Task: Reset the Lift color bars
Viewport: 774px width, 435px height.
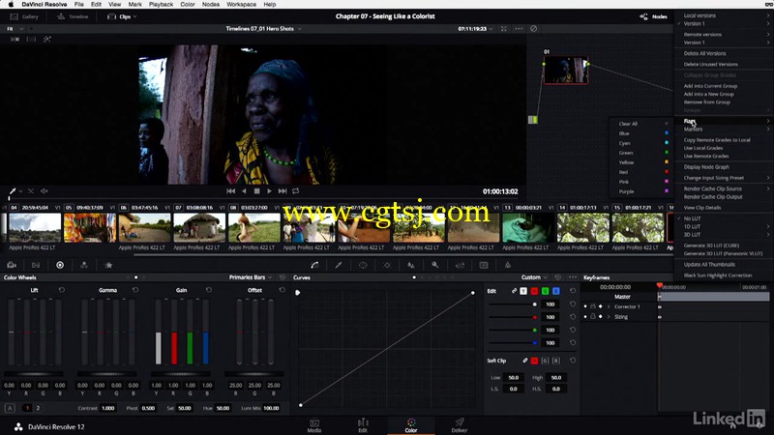Action: (x=62, y=290)
